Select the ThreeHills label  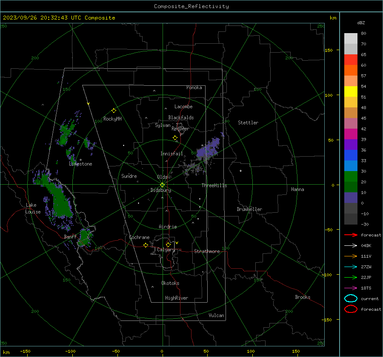(214, 186)
